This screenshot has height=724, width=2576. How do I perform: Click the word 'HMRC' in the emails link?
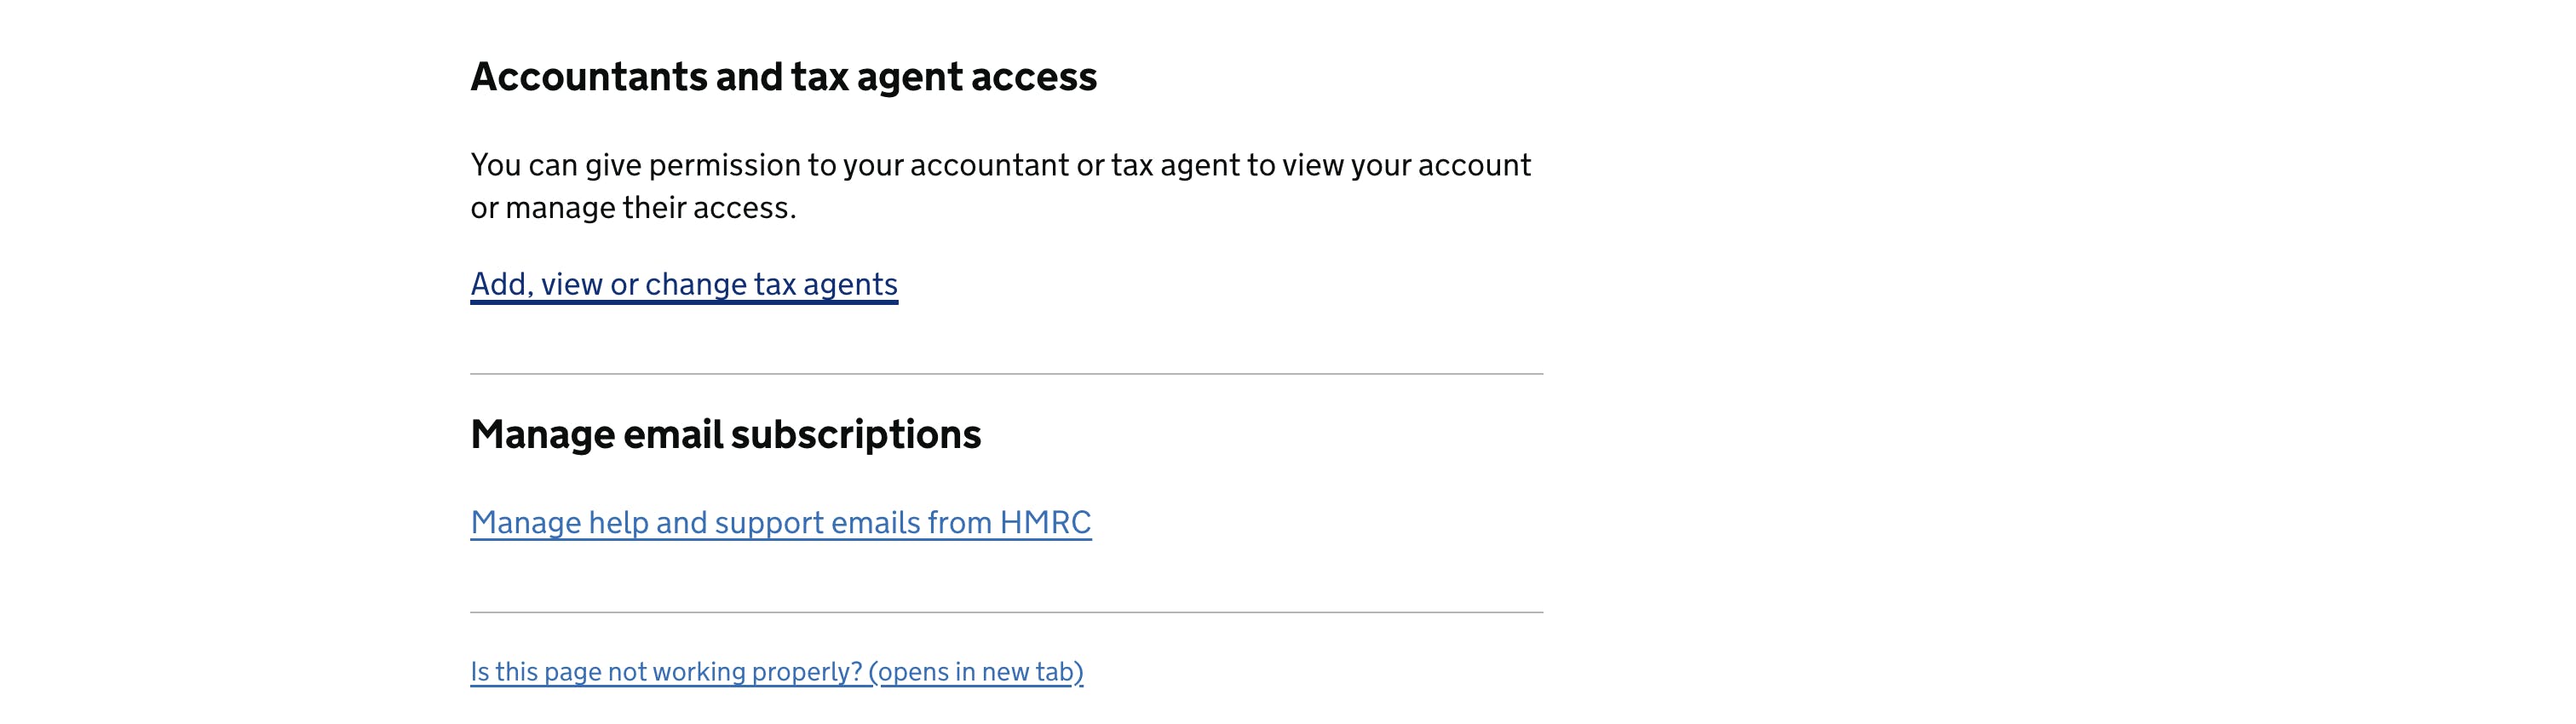pos(1045,522)
